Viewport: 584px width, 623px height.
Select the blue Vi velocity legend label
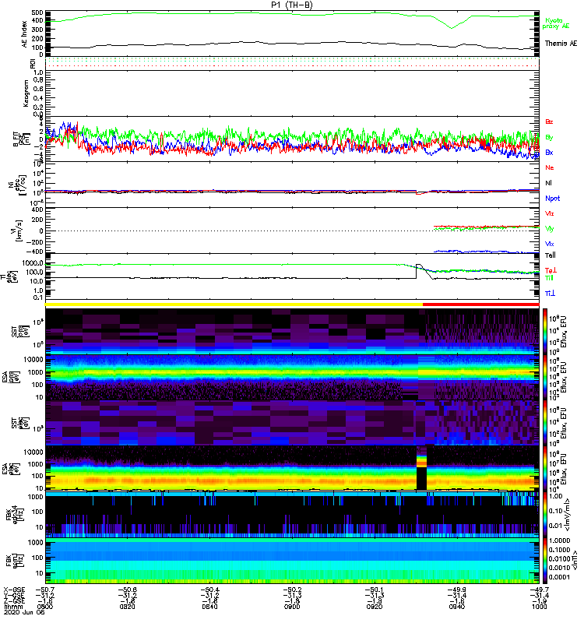point(550,244)
